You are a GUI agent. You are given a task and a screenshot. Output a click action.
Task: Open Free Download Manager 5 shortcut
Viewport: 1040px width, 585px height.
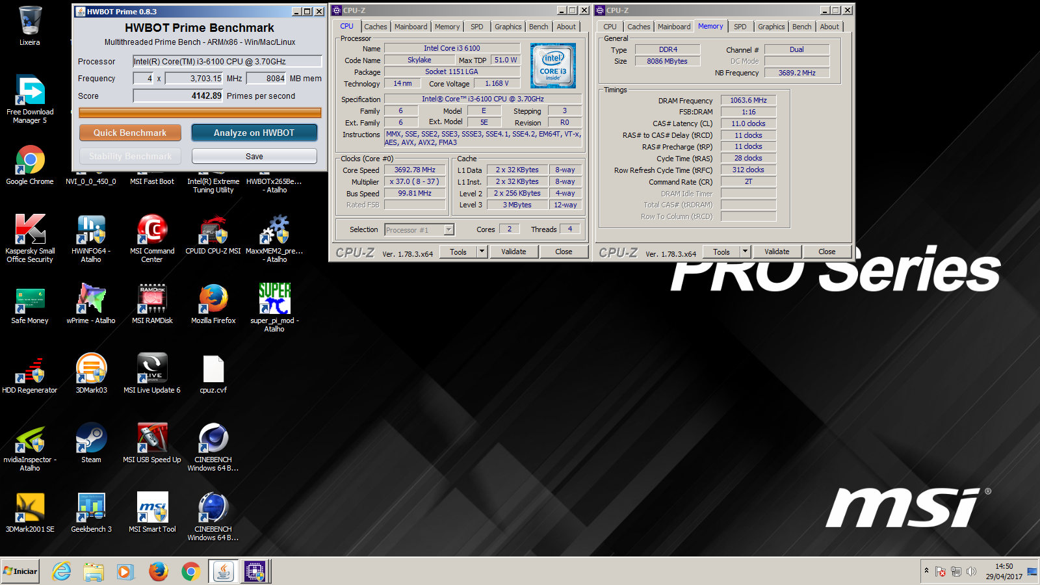[30, 99]
